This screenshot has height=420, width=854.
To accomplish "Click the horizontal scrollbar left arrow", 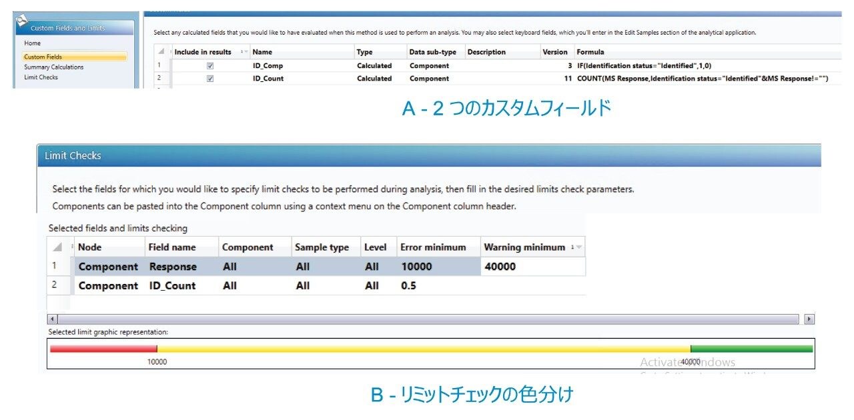I will [x=53, y=319].
